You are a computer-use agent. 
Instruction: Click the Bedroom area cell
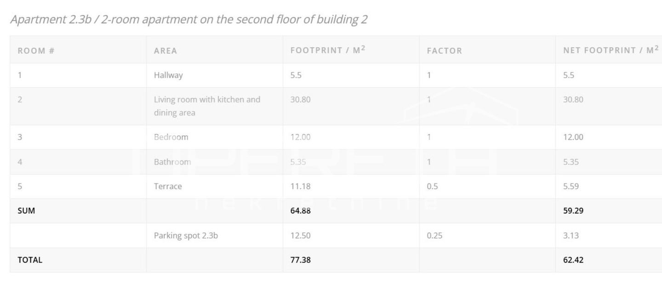click(x=171, y=137)
